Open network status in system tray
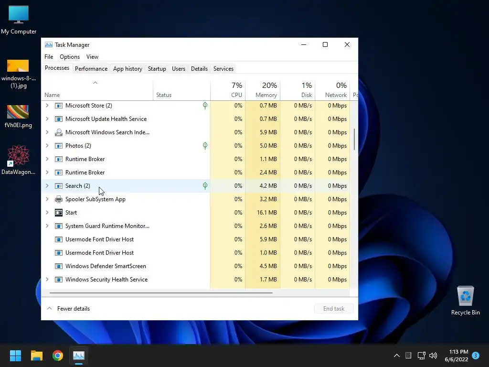489x367 pixels. (421, 356)
